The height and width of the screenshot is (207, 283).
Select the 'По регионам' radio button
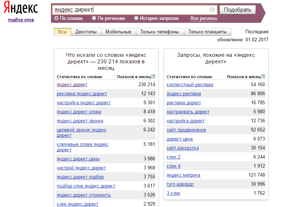(94, 18)
